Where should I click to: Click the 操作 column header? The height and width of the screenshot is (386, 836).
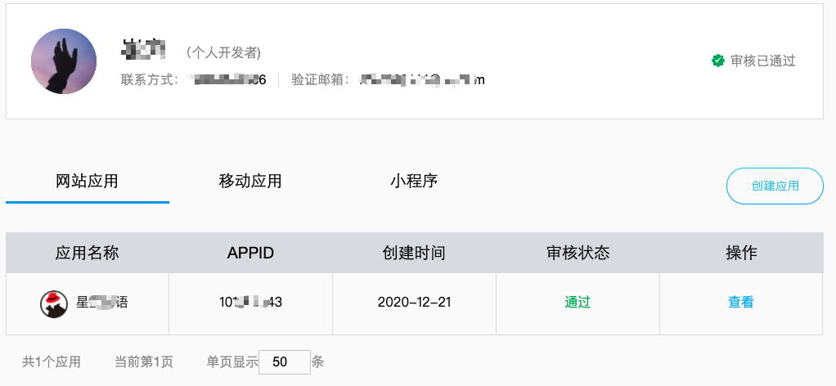(742, 253)
